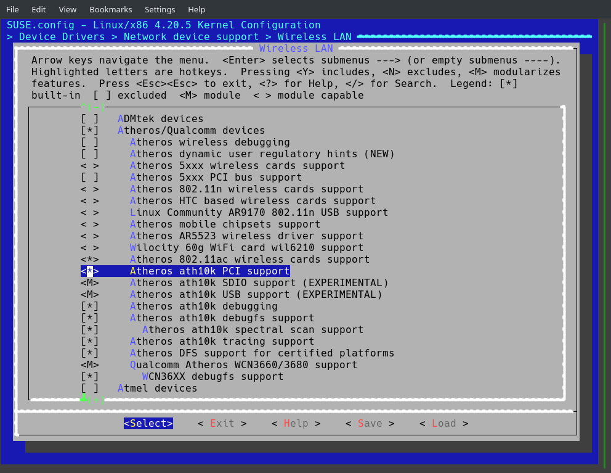Open the Help menu
This screenshot has width=611, height=473.
pyautogui.click(x=196, y=9)
